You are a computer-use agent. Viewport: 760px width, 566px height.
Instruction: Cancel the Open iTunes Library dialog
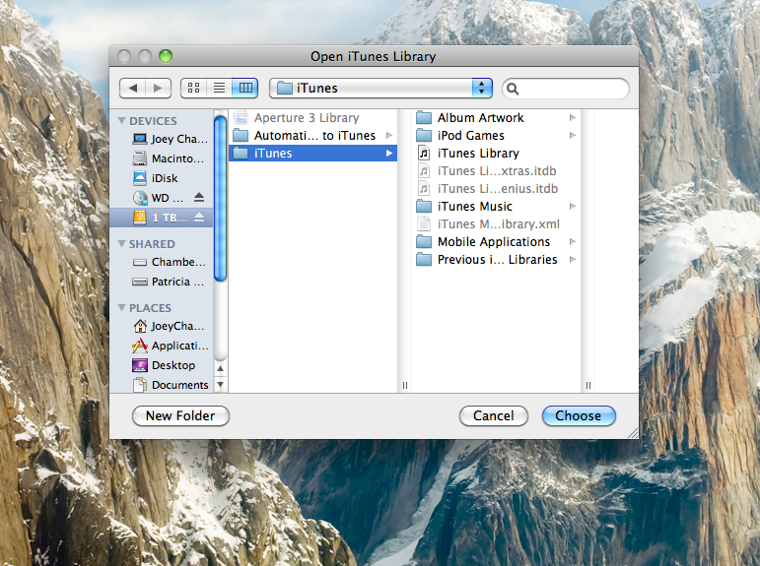coord(494,416)
